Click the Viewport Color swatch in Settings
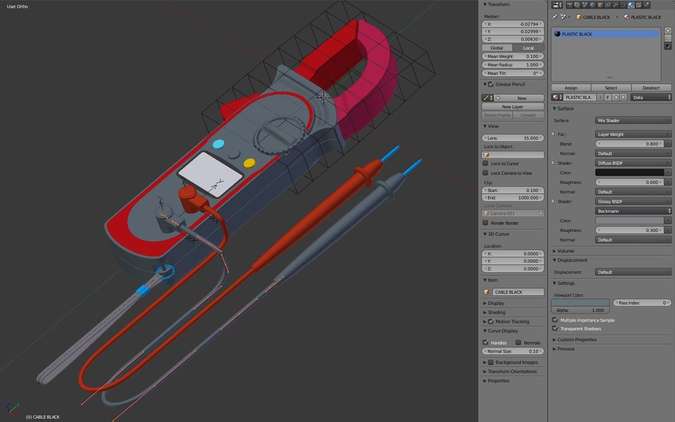This screenshot has width=675, height=422. (x=580, y=302)
